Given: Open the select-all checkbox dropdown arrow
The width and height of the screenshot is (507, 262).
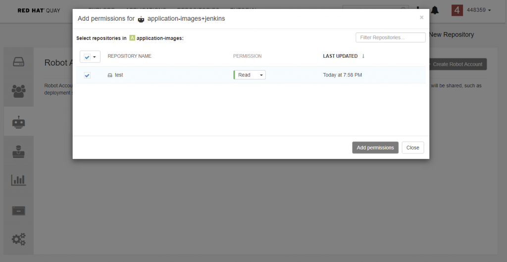Looking at the screenshot, I should pos(95,57).
